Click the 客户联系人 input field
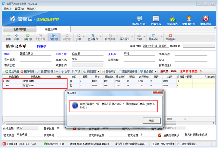Image resolution: width=218 pixels, height=148 pixels. click(x=36, y=60)
